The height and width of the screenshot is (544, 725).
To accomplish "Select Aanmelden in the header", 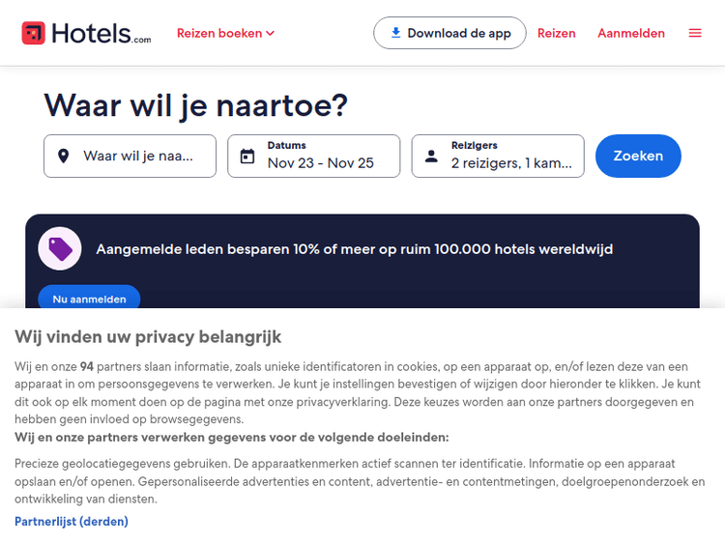I will pyautogui.click(x=631, y=33).
